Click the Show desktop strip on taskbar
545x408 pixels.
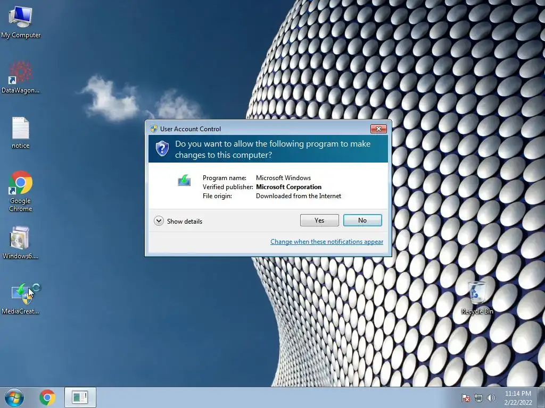click(541, 397)
